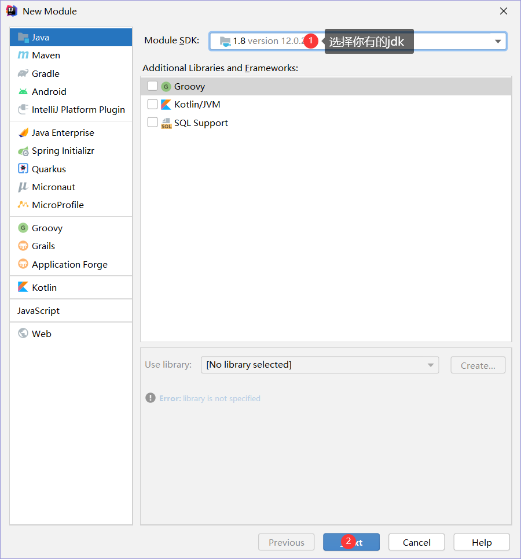This screenshot has width=521, height=559.
Task: Select Android module type label
Action: pos(49,91)
